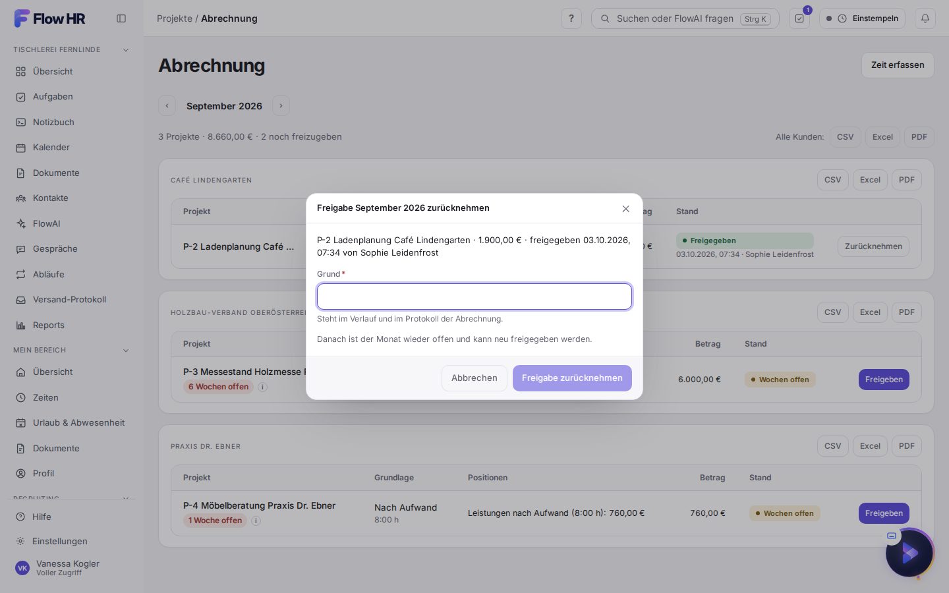Close the Freigabe zurücknehmen dialog

[625, 209]
